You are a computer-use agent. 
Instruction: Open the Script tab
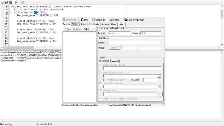pyautogui.click(x=83, y=24)
